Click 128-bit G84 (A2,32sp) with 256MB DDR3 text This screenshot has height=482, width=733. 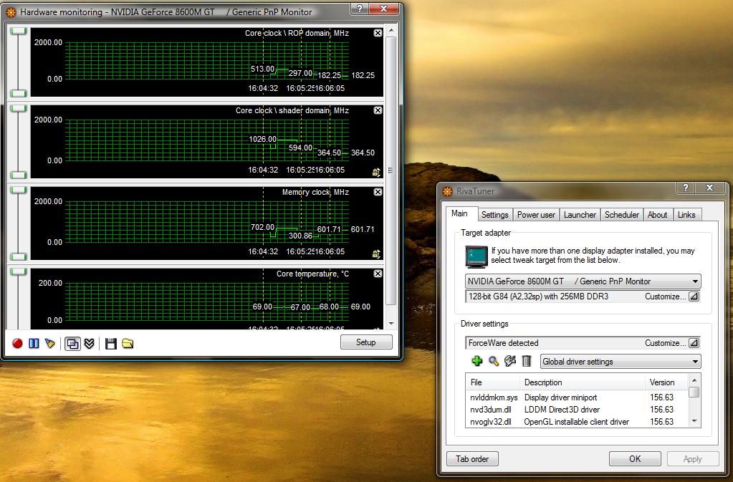(538, 297)
